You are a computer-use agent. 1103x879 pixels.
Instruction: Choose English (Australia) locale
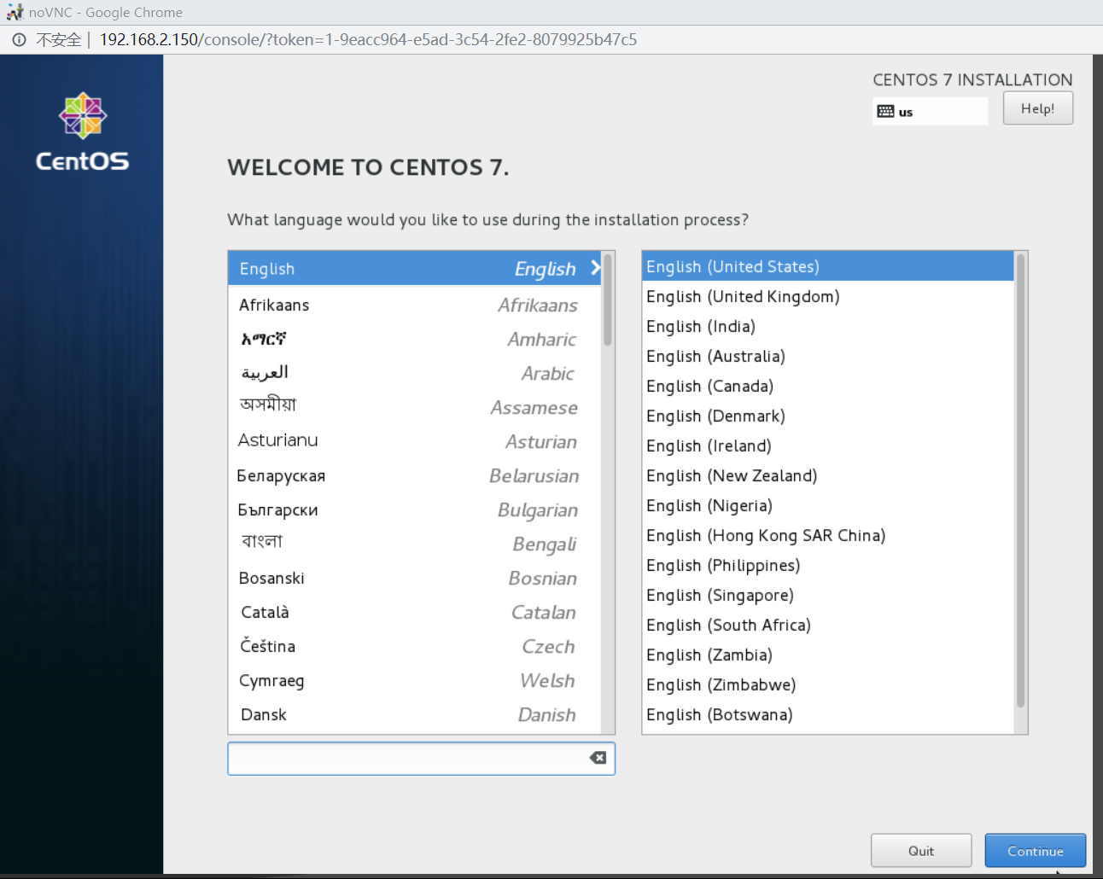[828, 356]
